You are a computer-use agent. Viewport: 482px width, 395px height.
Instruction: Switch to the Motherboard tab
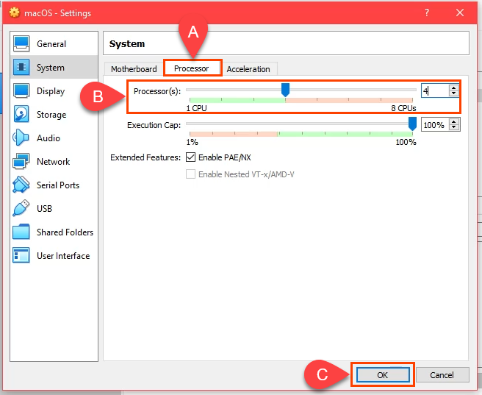[134, 69]
